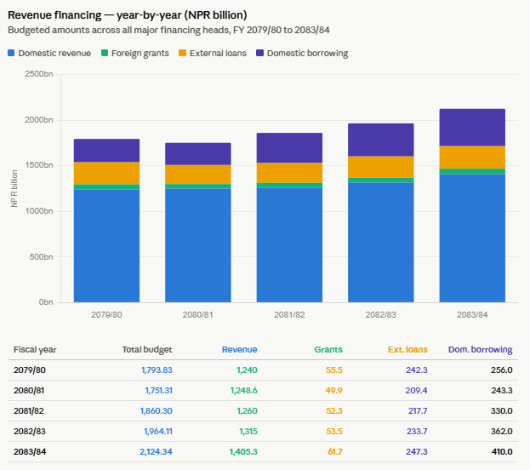Screen dimensions: 530x470
Task: Select the 2082/83 table row label
Action: 30,432
